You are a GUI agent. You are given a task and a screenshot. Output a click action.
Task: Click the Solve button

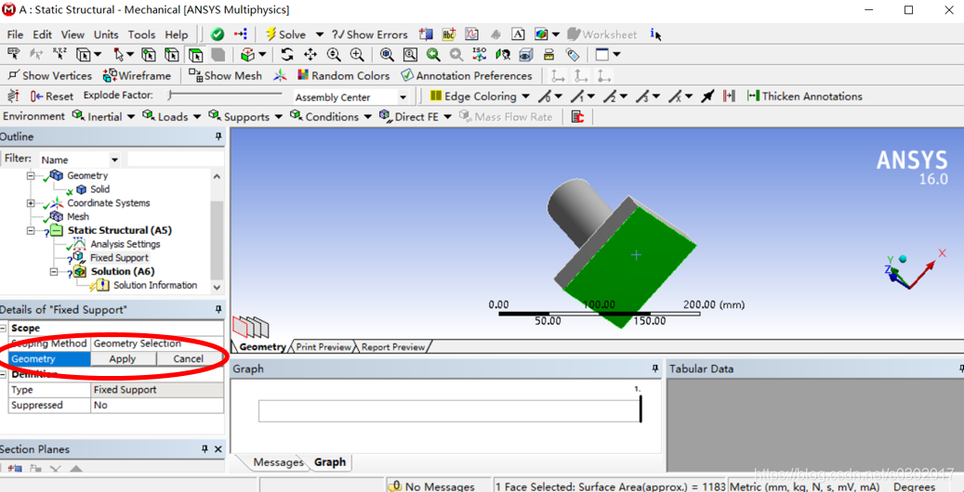point(286,34)
